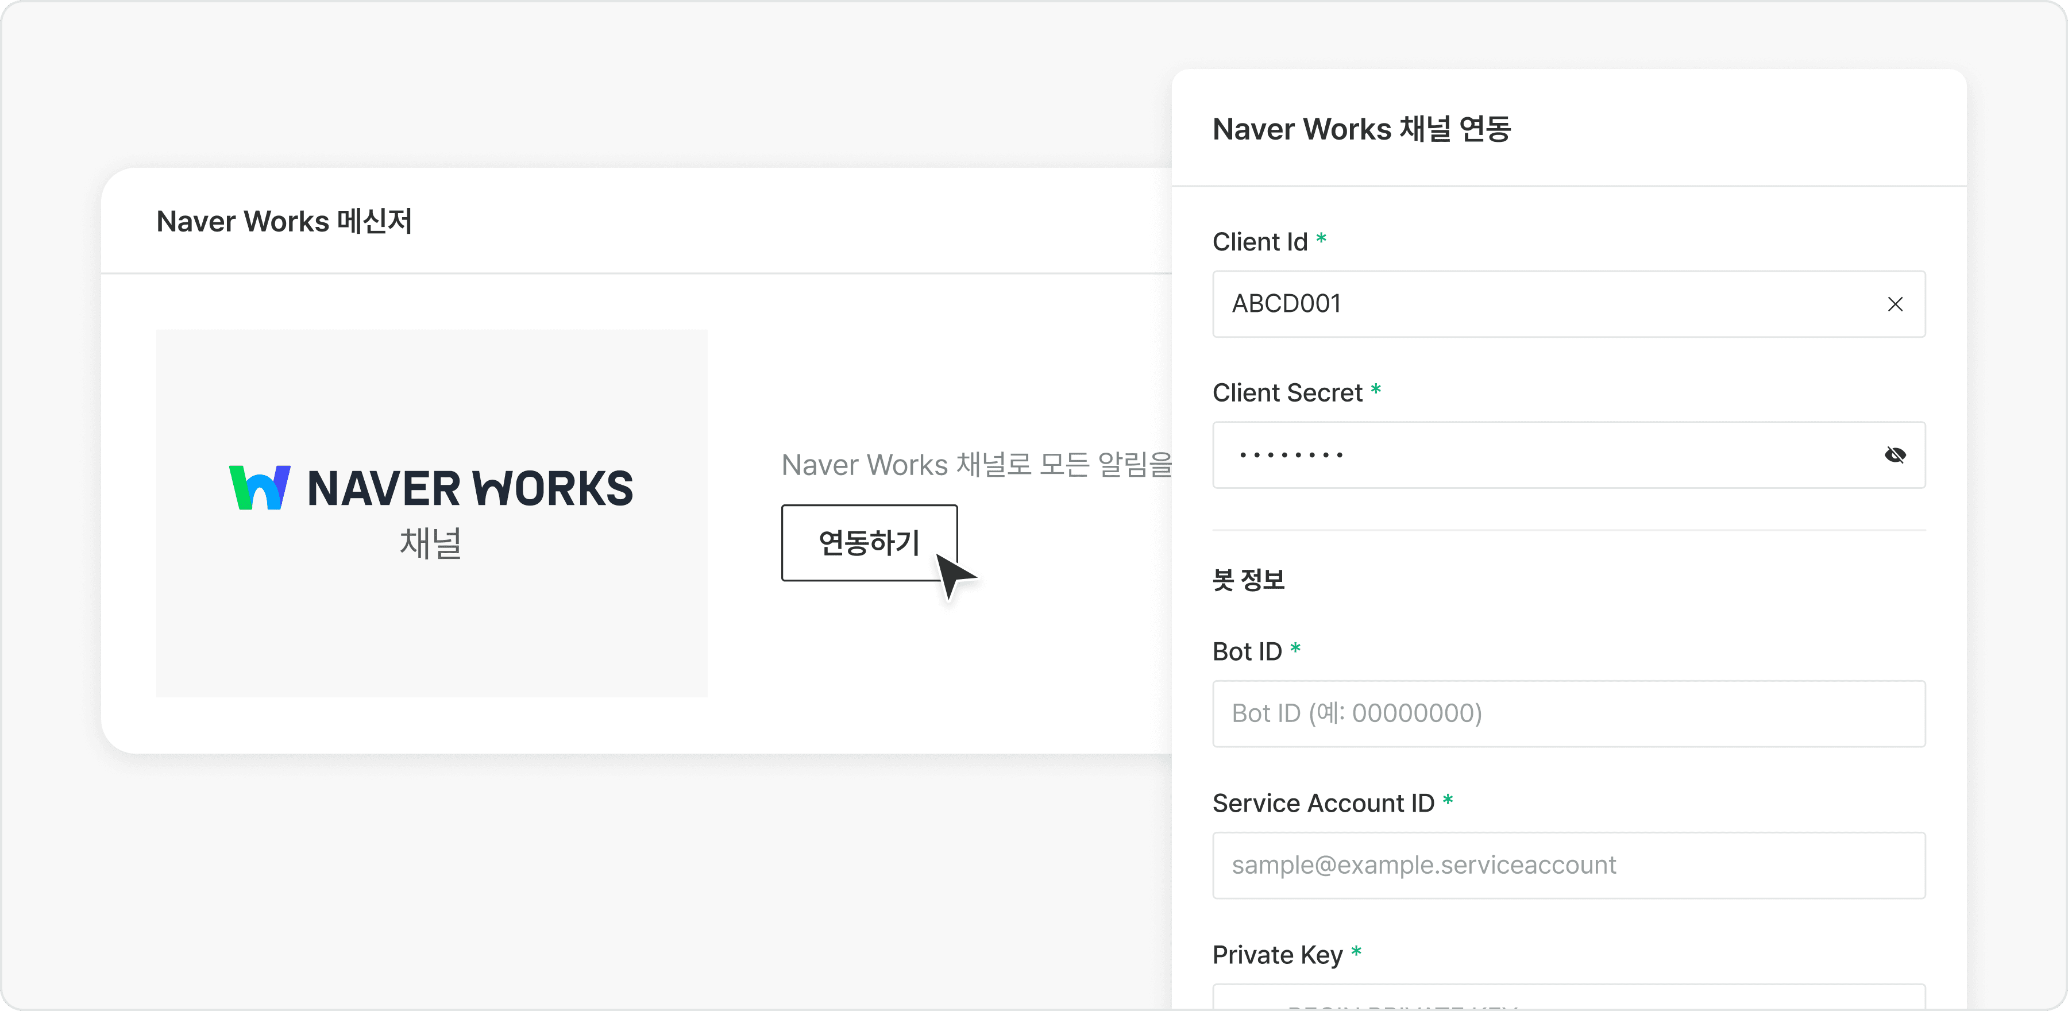Click the 연동하기 button
Viewport: 2068px width, 1011px height.
tap(869, 543)
